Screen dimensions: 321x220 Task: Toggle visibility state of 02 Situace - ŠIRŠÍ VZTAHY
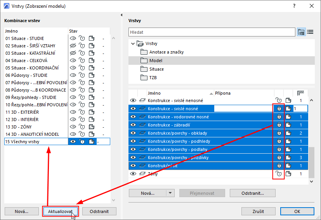click(x=73, y=46)
